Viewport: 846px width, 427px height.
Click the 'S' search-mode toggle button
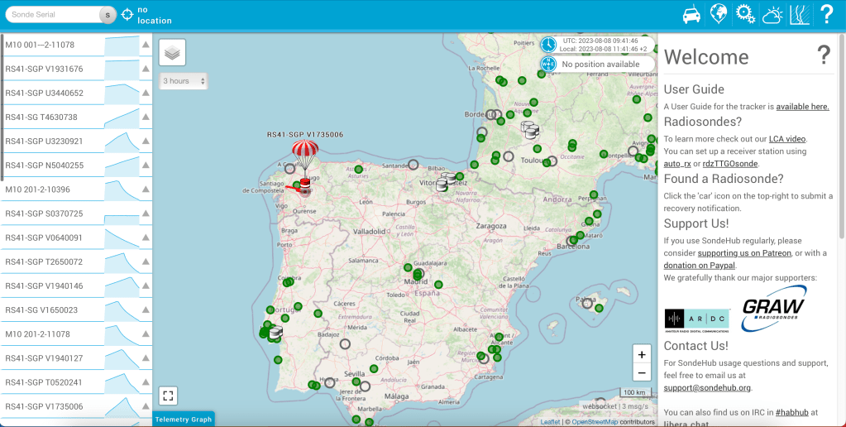coord(107,15)
